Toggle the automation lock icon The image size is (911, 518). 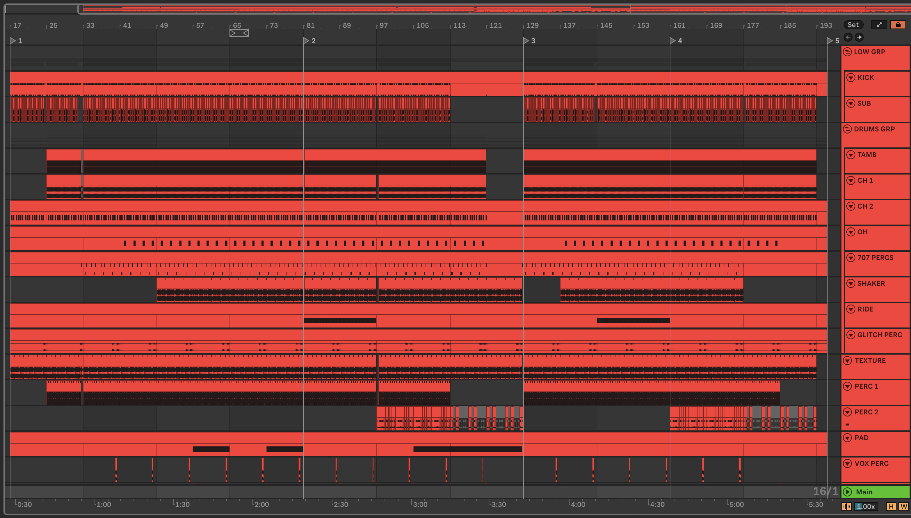point(898,25)
